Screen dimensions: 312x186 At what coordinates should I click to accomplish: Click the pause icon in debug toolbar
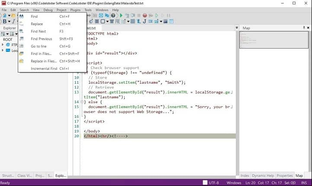pyautogui.click(x=168, y=16)
